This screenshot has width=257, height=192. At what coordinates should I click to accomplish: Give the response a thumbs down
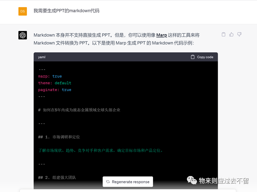tap(239, 34)
